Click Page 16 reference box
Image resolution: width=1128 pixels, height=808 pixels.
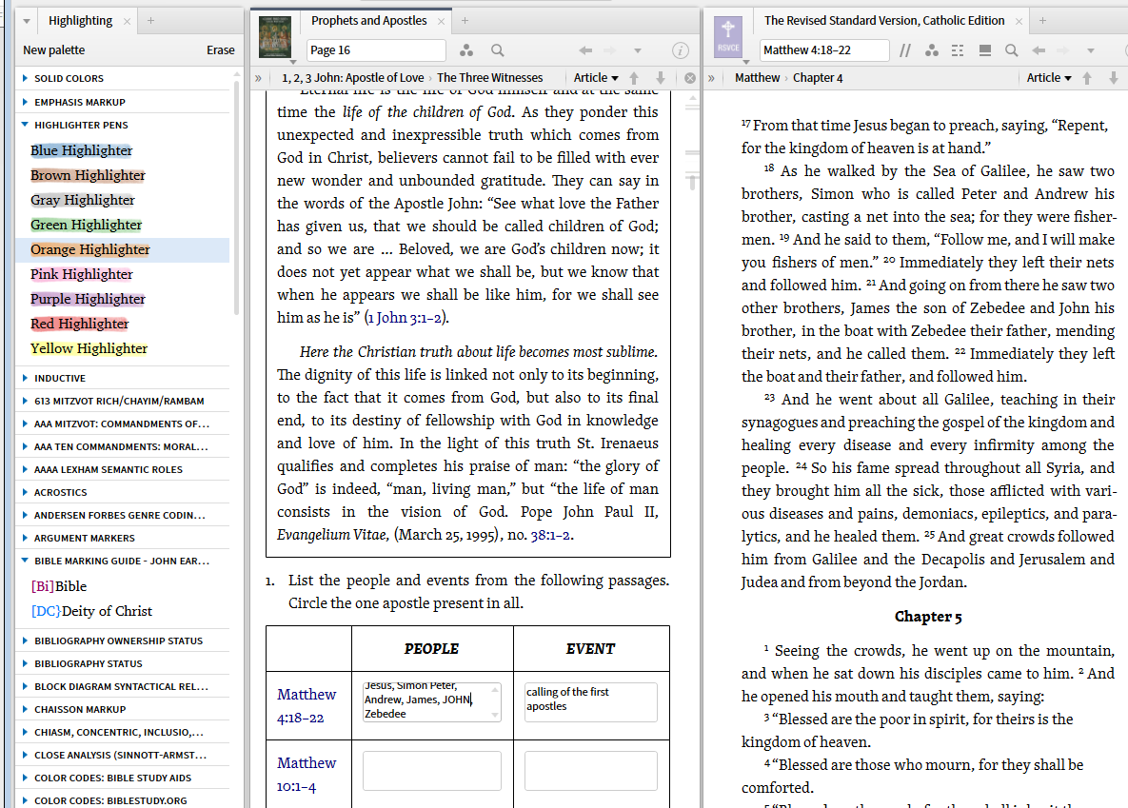point(376,50)
